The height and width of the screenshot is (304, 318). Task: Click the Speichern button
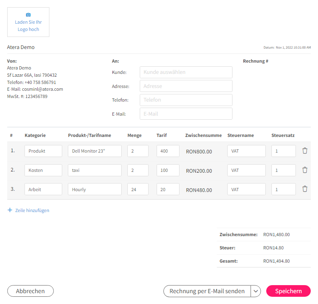tap(288, 291)
